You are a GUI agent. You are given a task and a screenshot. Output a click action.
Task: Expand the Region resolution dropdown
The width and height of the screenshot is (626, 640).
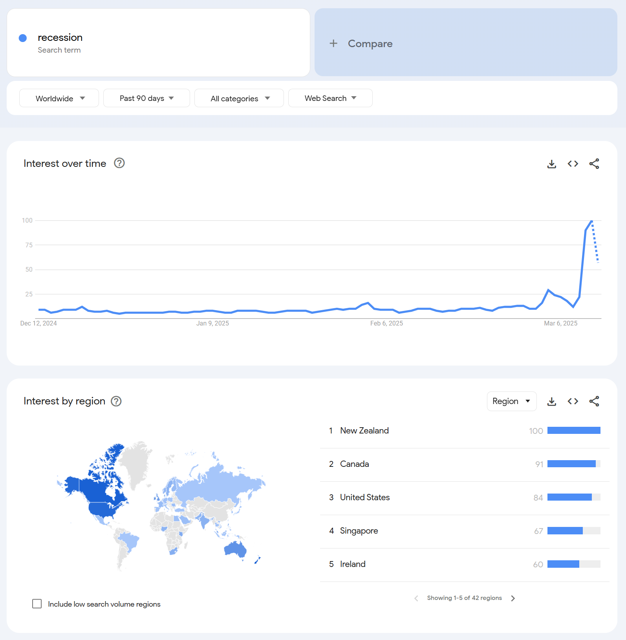coord(511,401)
